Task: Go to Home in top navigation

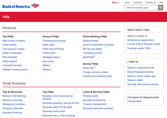Action: [127, 3]
